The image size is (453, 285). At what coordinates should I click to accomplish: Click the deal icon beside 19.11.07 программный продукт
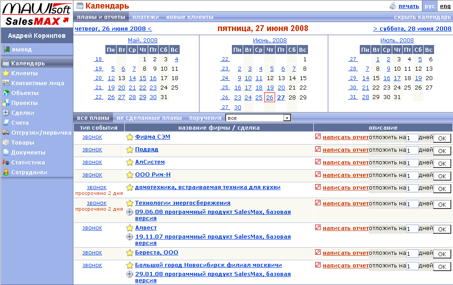(x=130, y=237)
